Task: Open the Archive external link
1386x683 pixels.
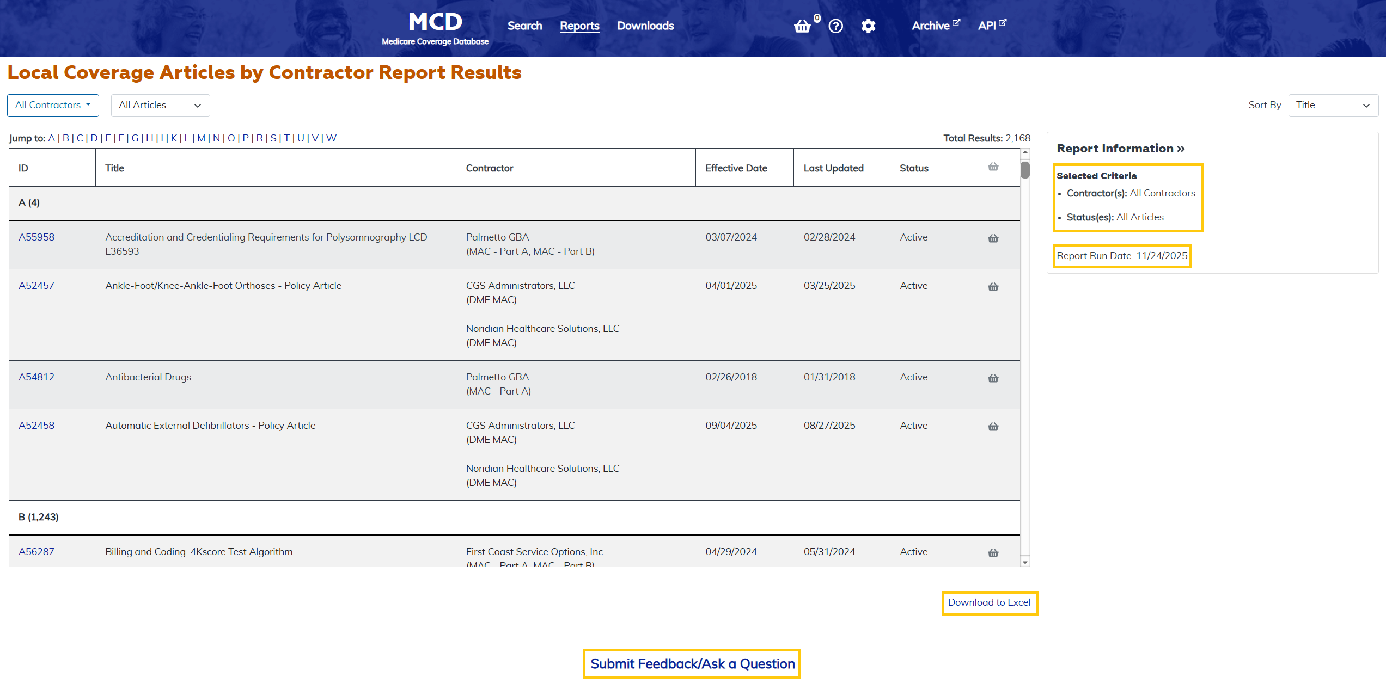Action: pyautogui.click(x=932, y=25)
